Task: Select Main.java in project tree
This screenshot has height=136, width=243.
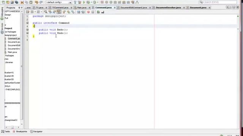Action: click(12, 52)
